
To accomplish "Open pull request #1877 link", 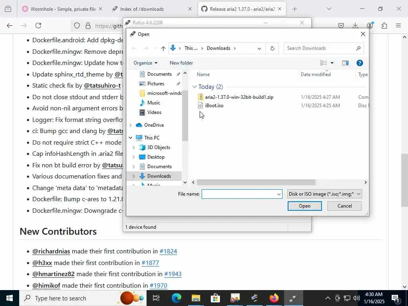I will (150, 263).
